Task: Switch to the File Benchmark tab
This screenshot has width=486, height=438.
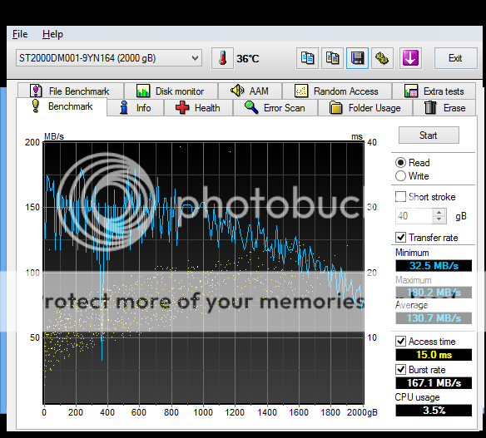Action: click(71, 91)
